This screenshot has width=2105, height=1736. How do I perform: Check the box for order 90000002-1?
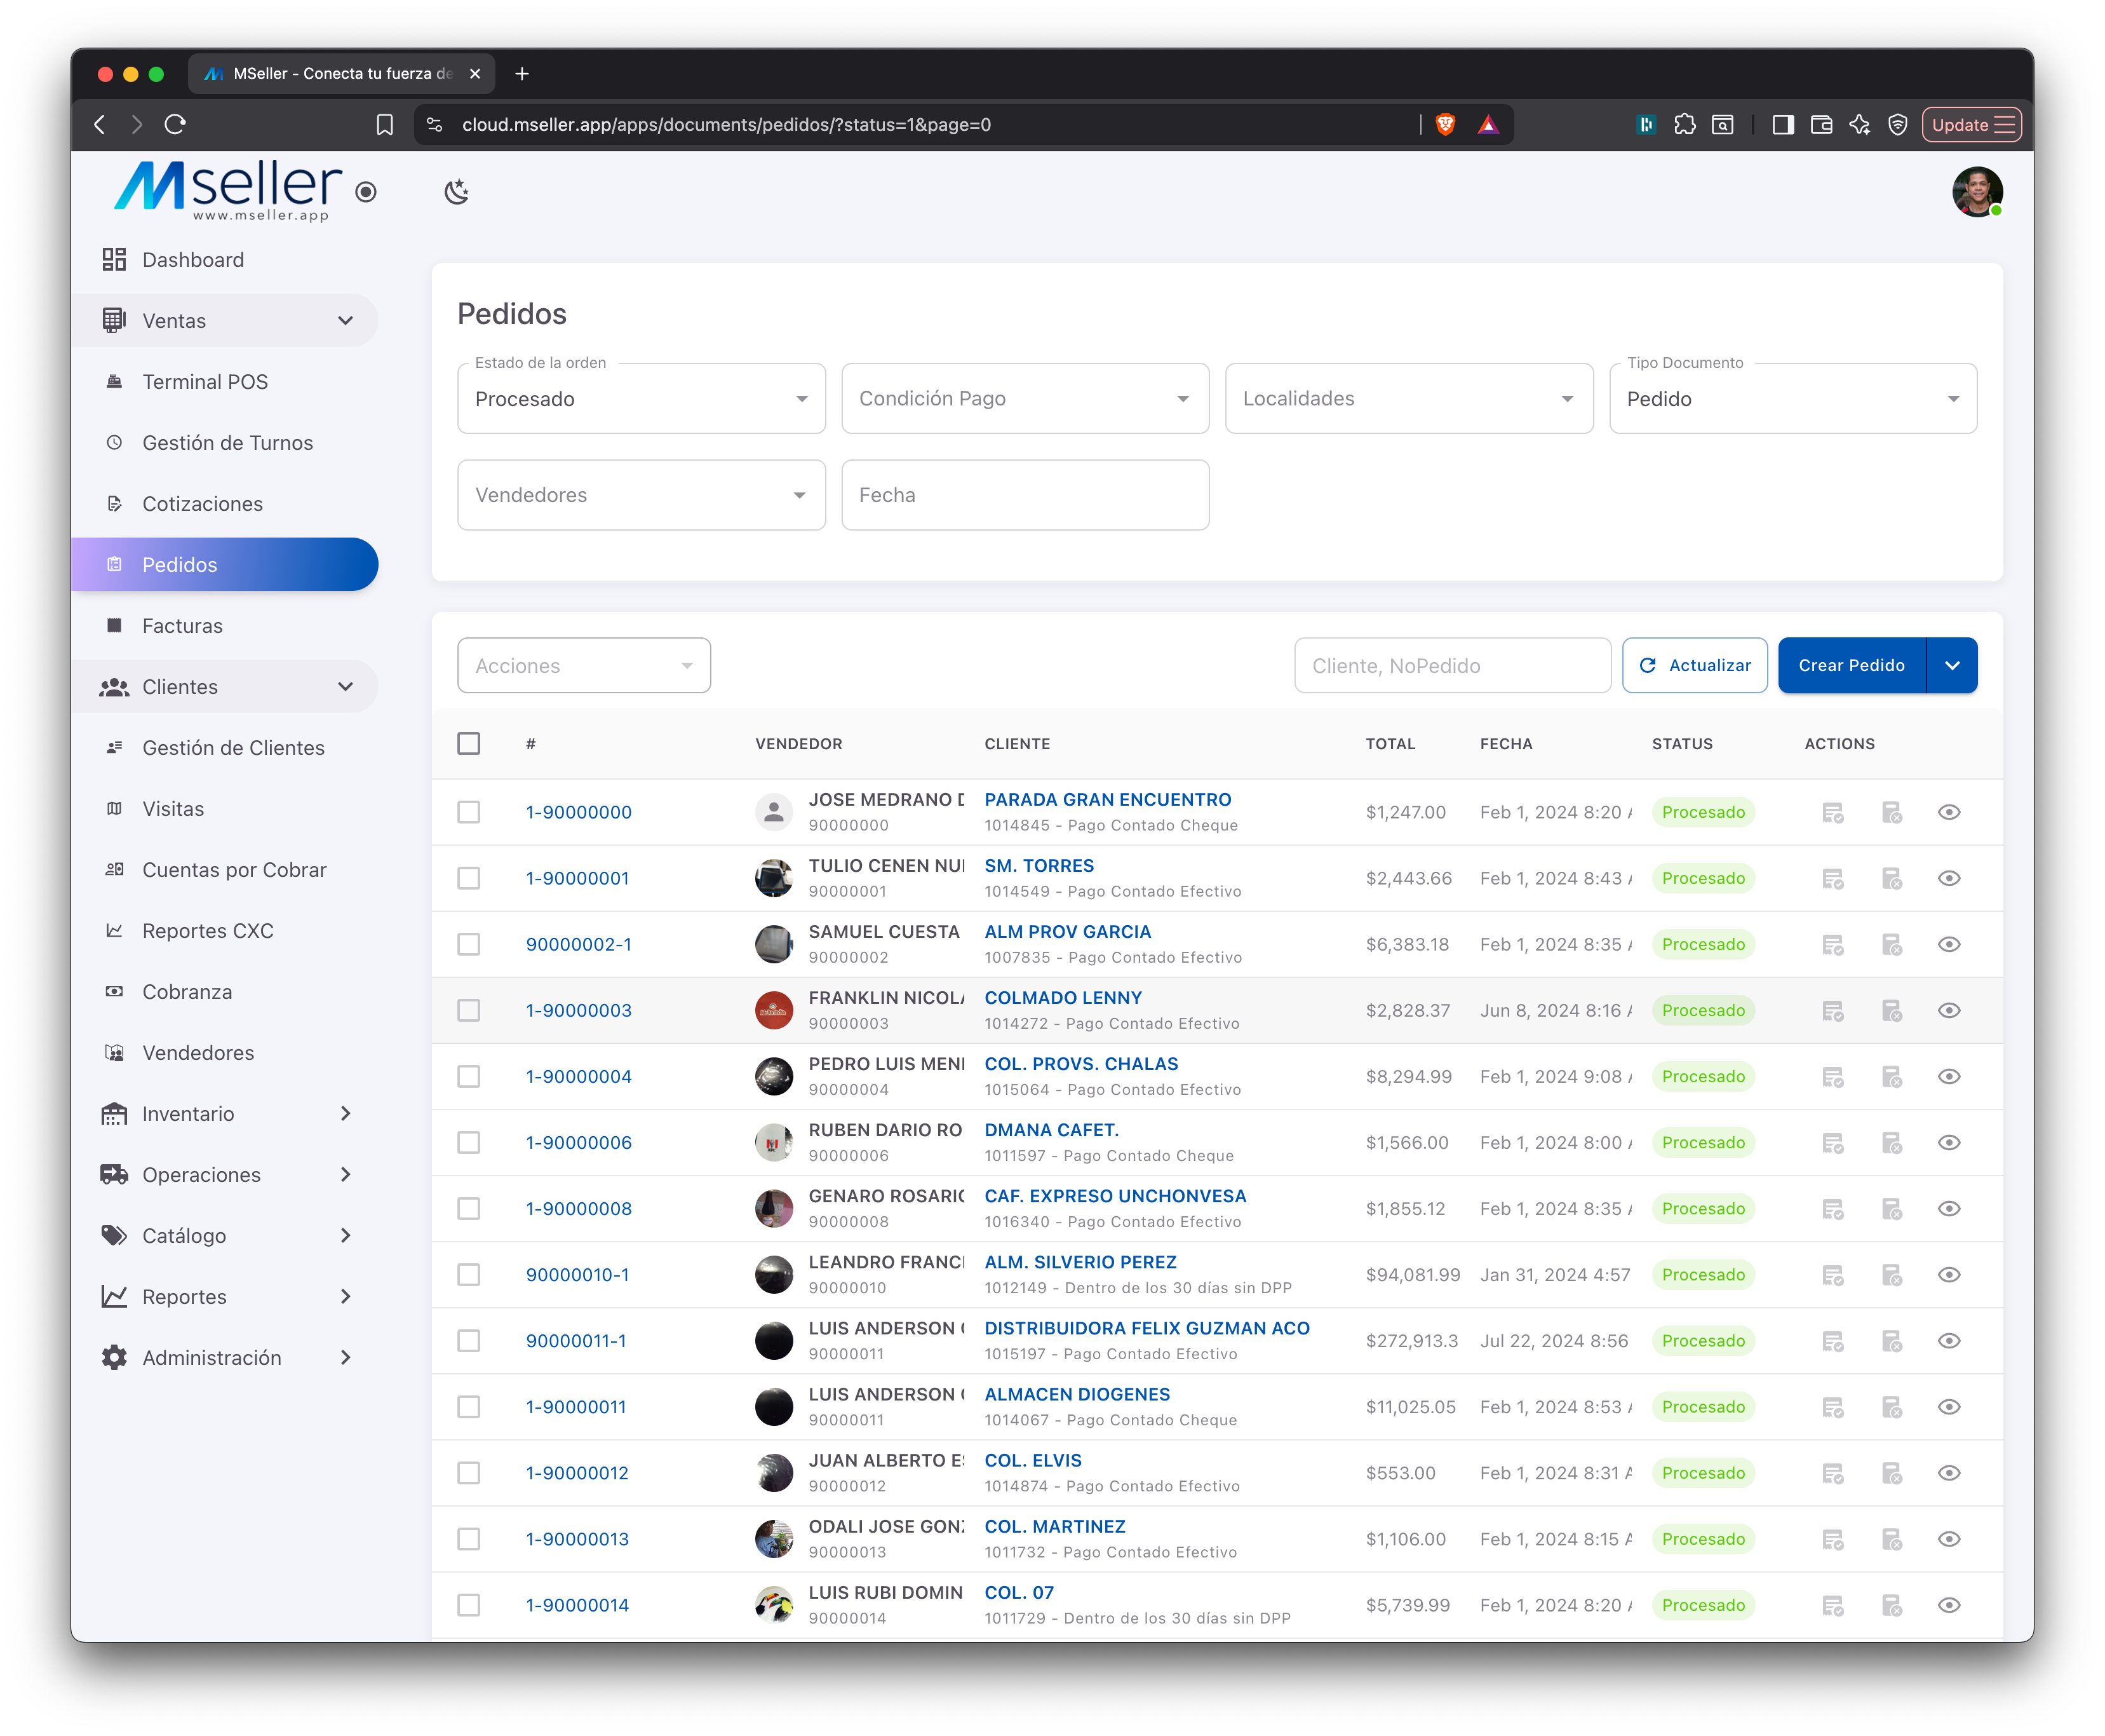(469, 944)
